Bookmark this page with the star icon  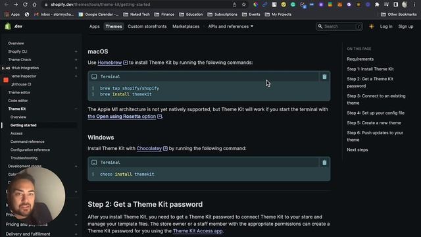click(x=244, y=5)
